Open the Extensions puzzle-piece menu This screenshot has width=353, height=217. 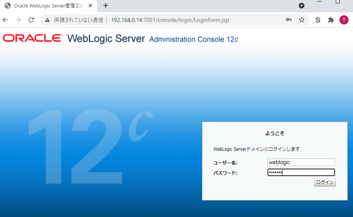[x=331, y=20]
